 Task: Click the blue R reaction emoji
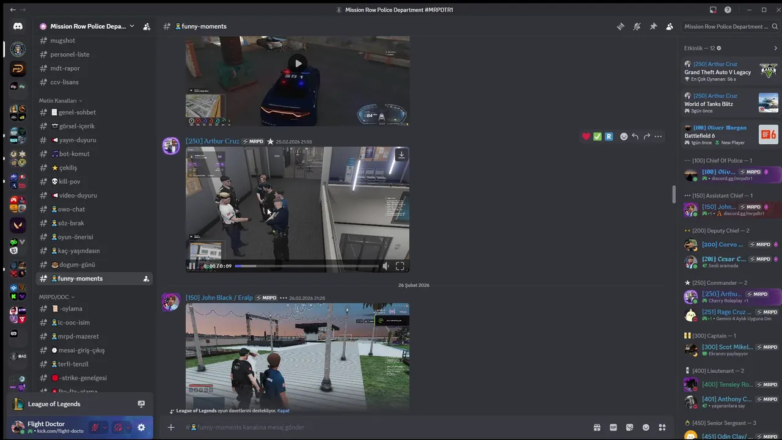pos(608,136)
